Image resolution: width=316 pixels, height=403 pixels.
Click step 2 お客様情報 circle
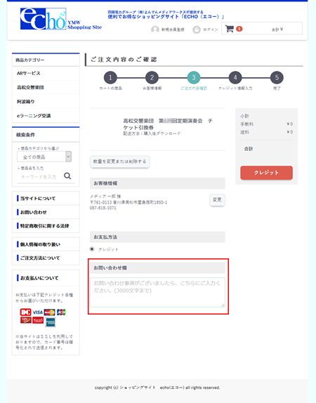[x=152, y=78]
